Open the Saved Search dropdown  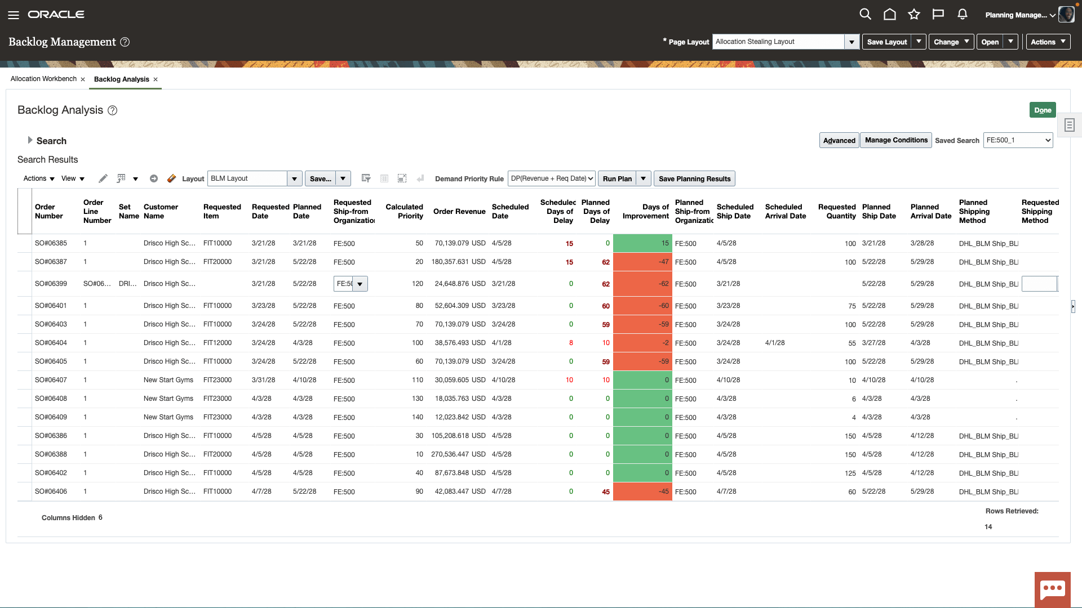pyautogui.click(x=1017, y=140)
